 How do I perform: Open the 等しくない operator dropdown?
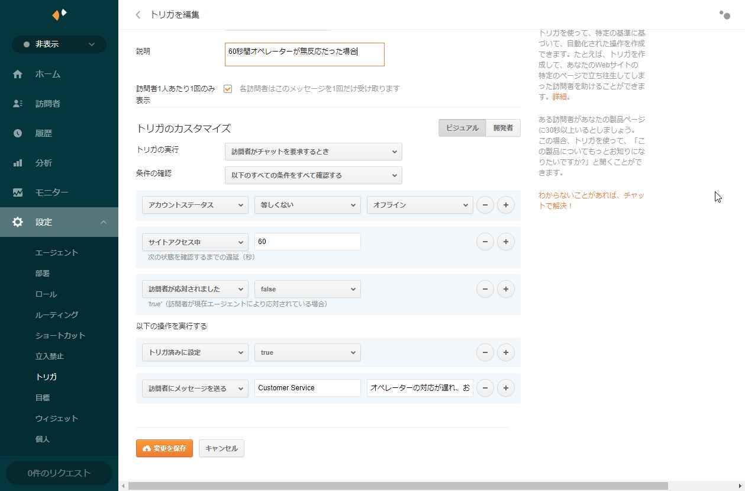(308, 205)
